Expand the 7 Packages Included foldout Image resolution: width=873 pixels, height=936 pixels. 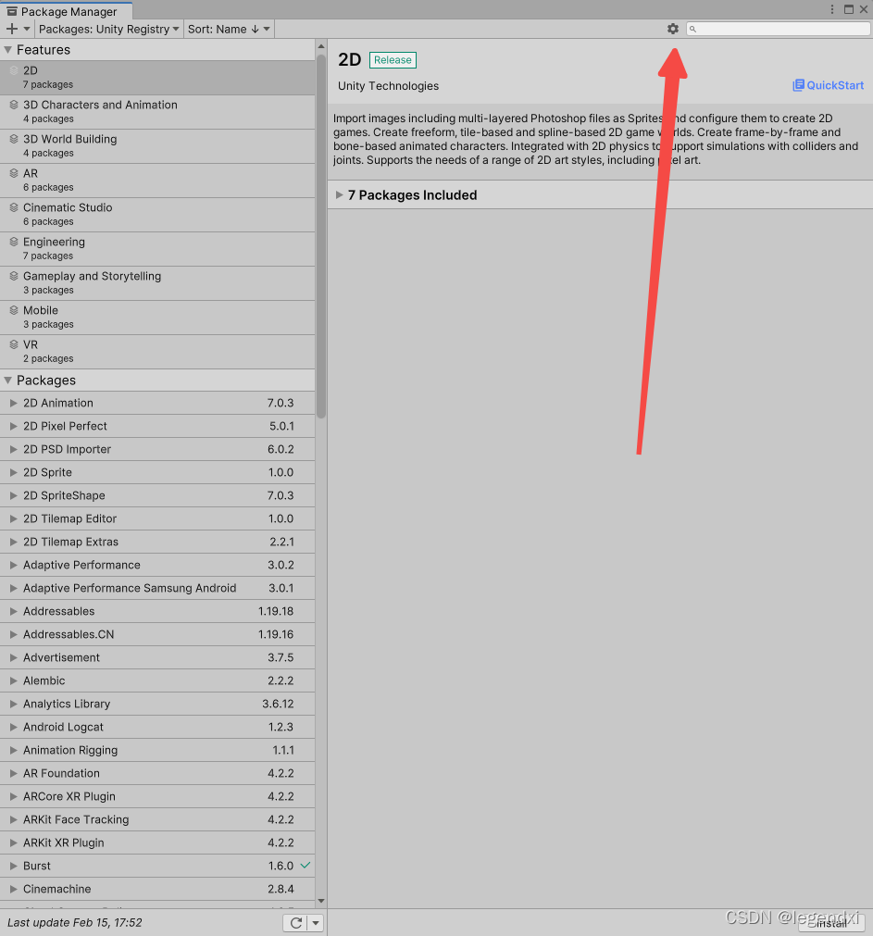(x=339, y=194)
